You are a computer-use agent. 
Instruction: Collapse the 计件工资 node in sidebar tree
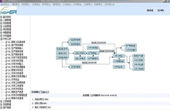click(x=1, y=39)
